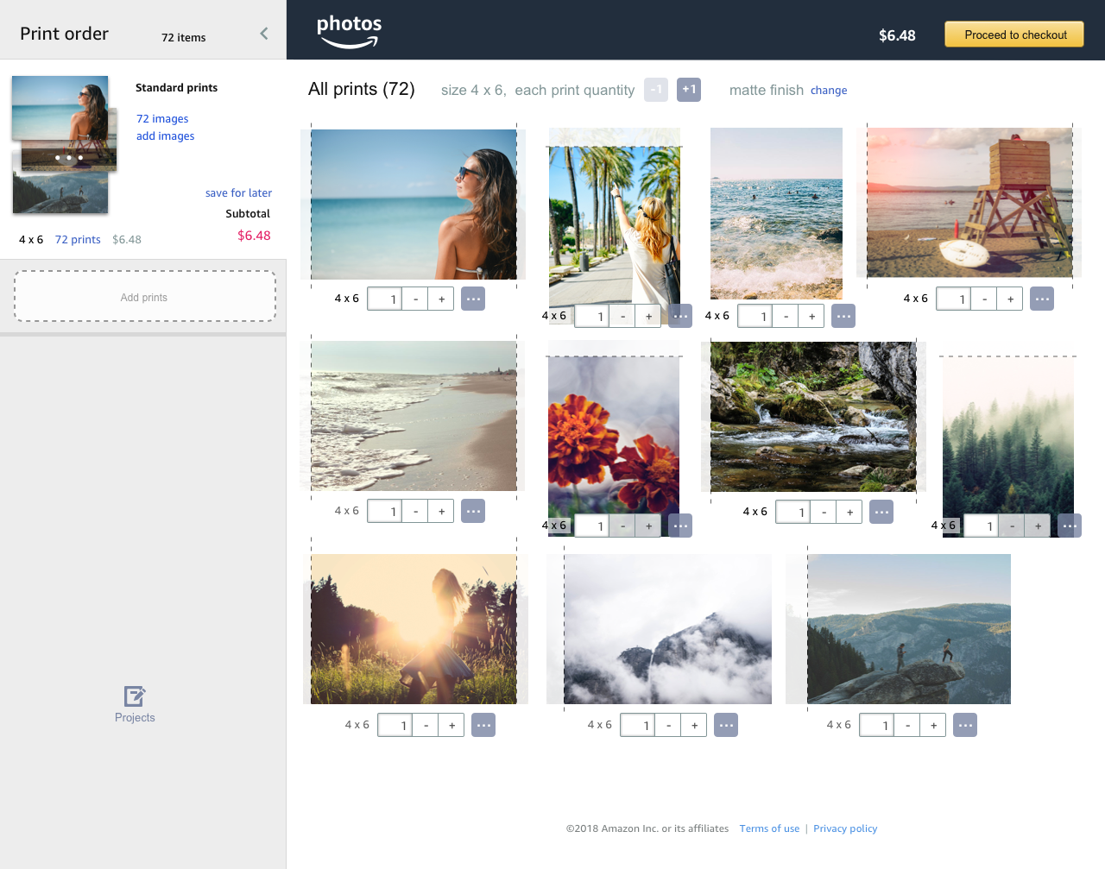Click Proceed to checkout button
Screen dimensions: 1105x869
click(1014, 35)
